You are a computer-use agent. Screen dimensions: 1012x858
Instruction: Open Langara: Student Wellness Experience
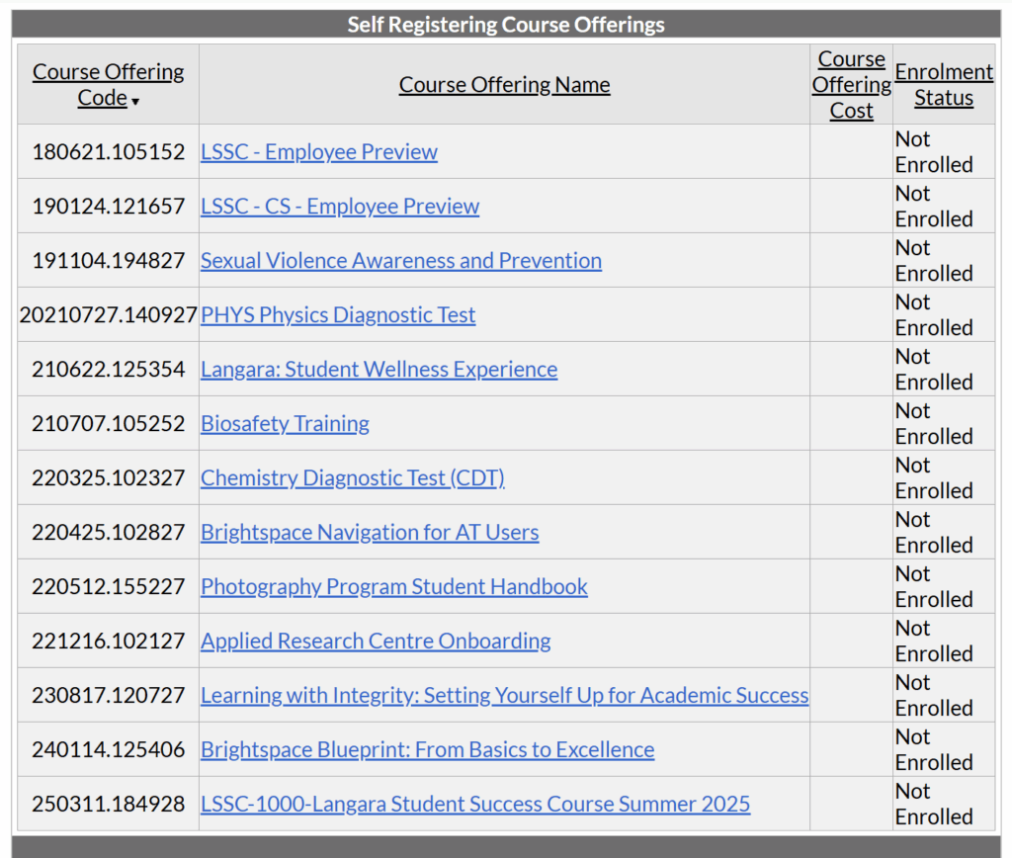pos(379,369)
